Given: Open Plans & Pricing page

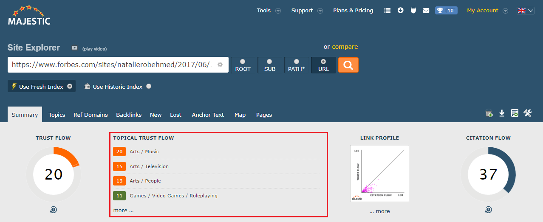Looking at the screenshot, I should click(x=353, y=11).
